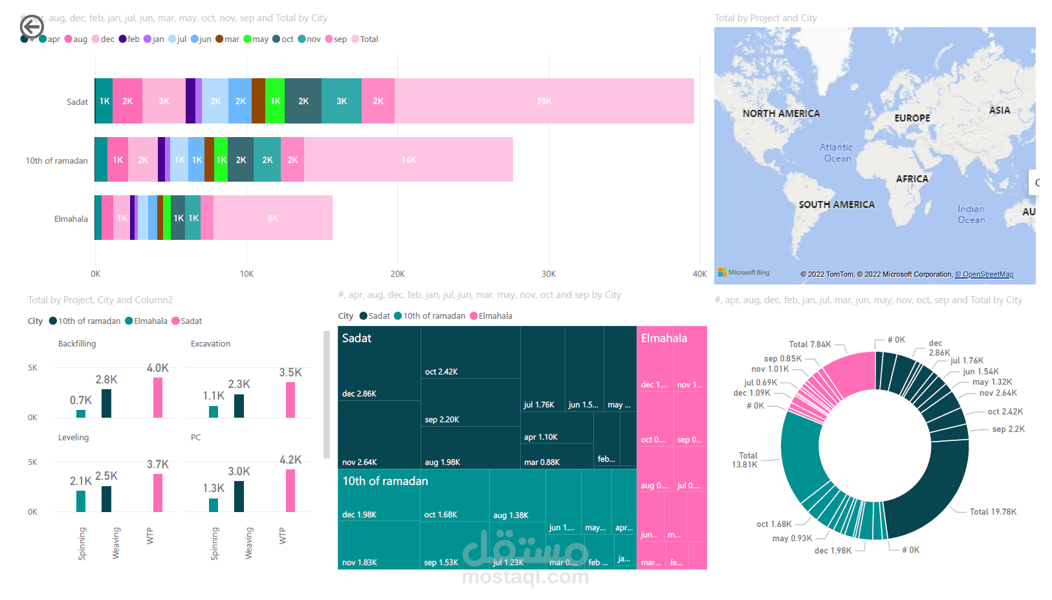Click the Africa area on the map
The width and height of the screenshot is (1052, 600).
(912, 178)
